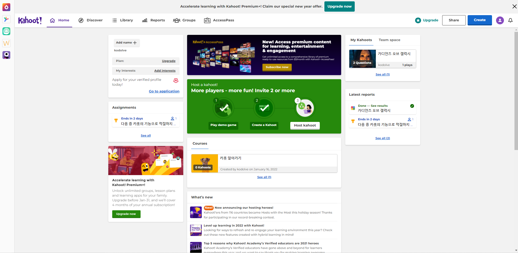Click the first sidebar app icon
This screenshot has width=518, height=253.
coord(6,7)
